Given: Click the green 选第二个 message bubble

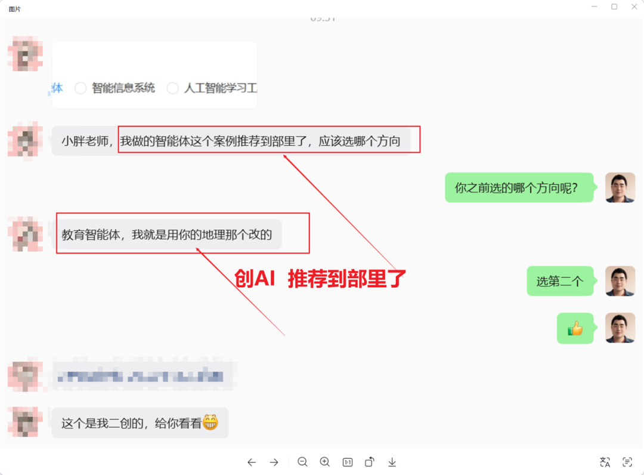Looking at the screenshot, I should (x=560, y=281).
